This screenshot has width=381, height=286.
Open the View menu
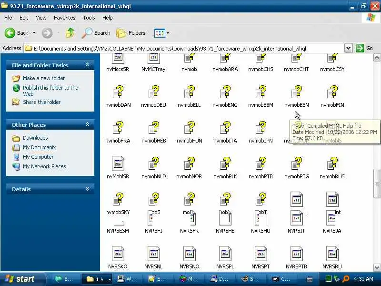(x=41, y=18)
